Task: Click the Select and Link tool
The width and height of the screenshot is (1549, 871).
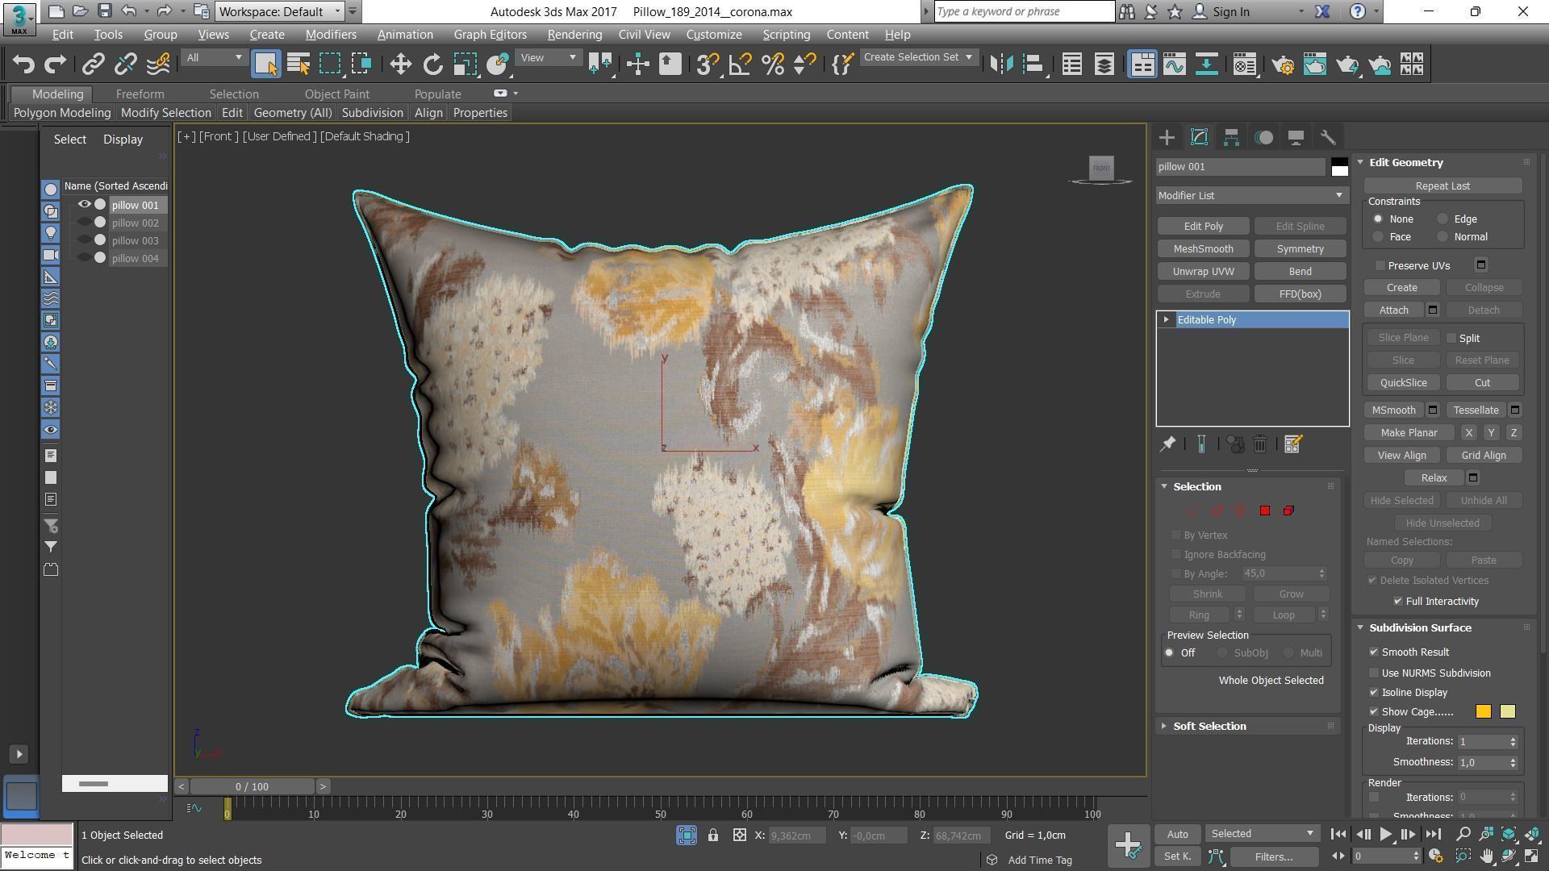Action: pyautogui.click(x=94, y=65)
